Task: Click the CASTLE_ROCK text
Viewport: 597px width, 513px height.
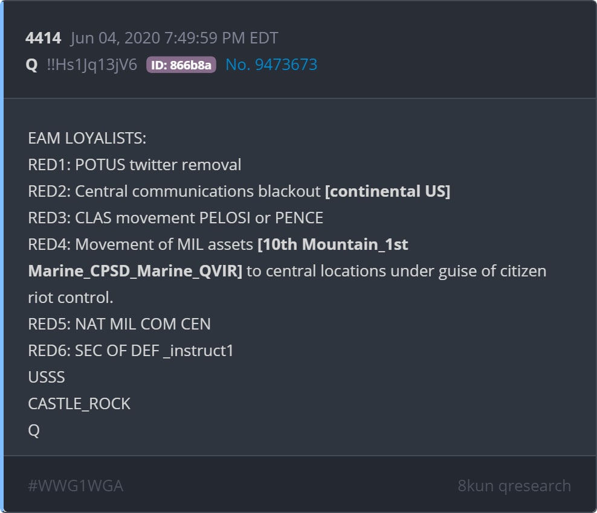Action: point(79,404)
